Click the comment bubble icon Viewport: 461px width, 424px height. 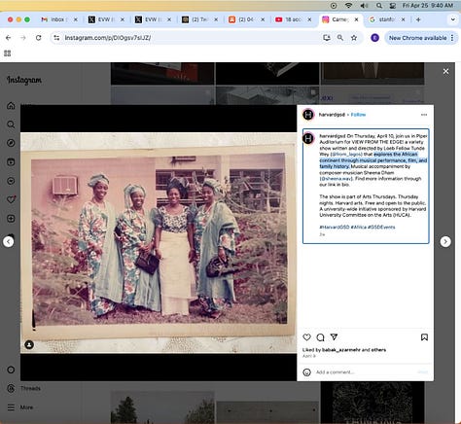click(320, 337)
